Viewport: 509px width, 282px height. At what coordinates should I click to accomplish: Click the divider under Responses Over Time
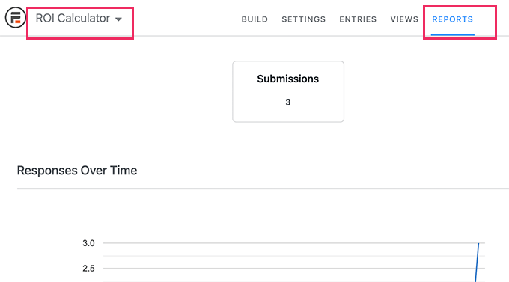click(x=263, y=188)
